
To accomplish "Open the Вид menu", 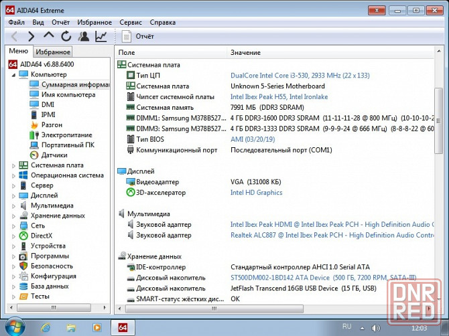I will click(38, 22).
